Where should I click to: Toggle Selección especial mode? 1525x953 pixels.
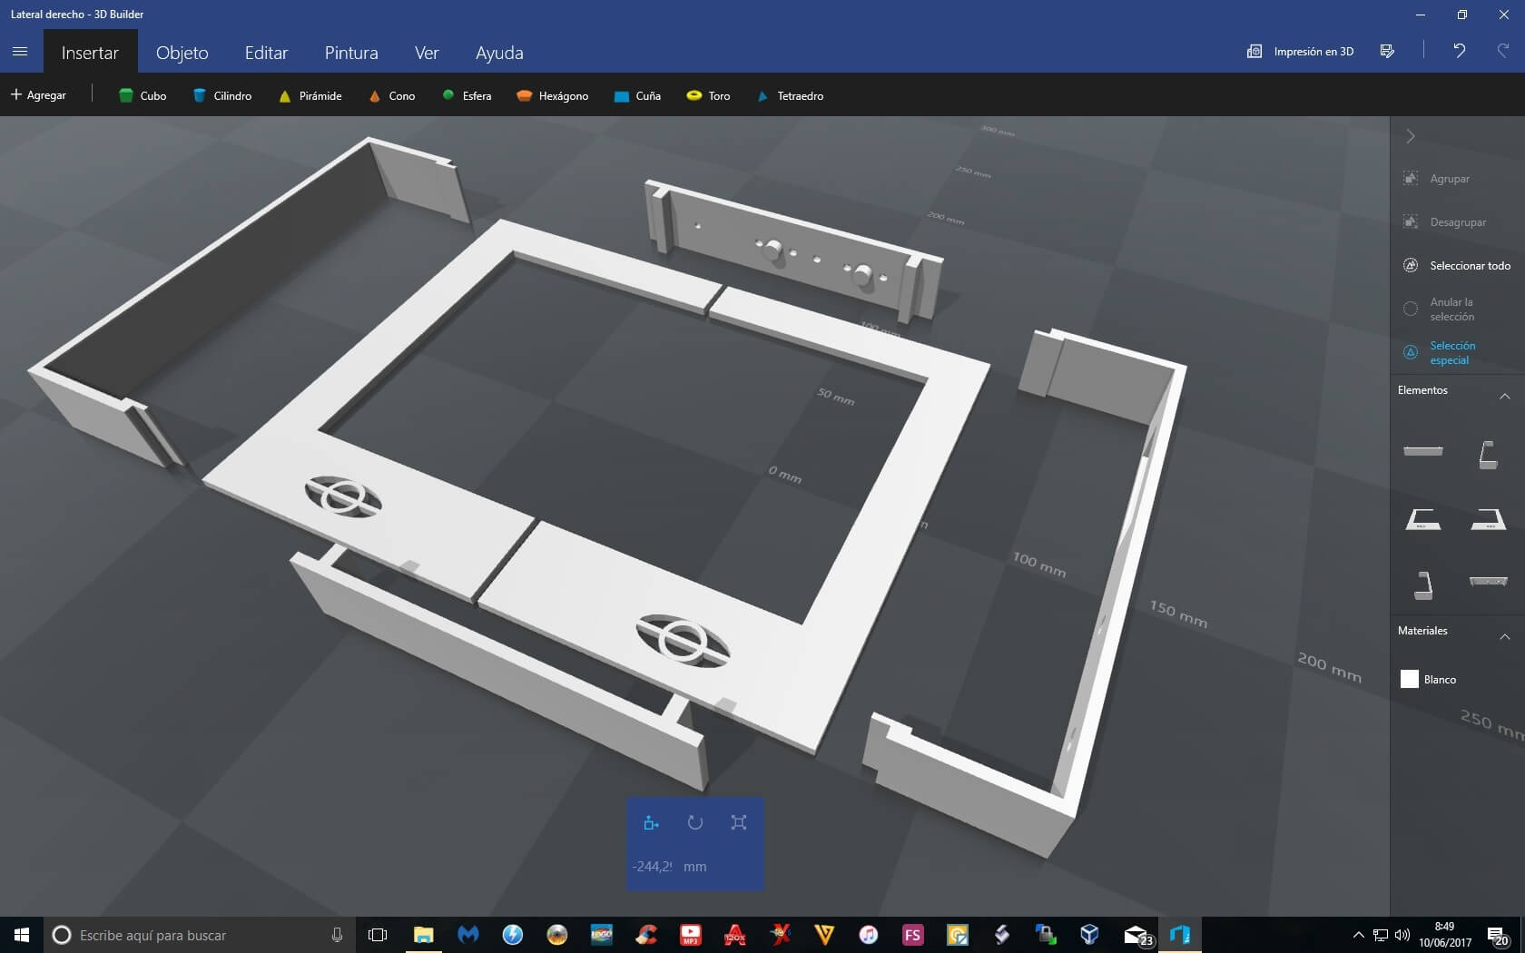click(1451, 352)
